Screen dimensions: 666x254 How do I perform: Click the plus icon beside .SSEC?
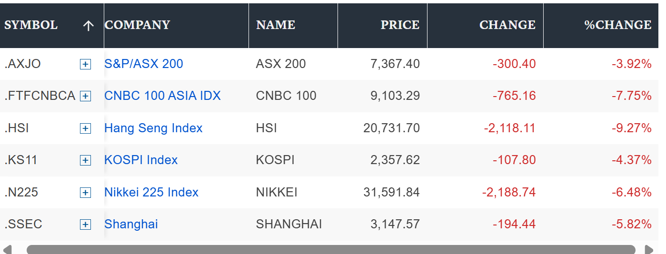pyautogui.click(x=85, y=225)
